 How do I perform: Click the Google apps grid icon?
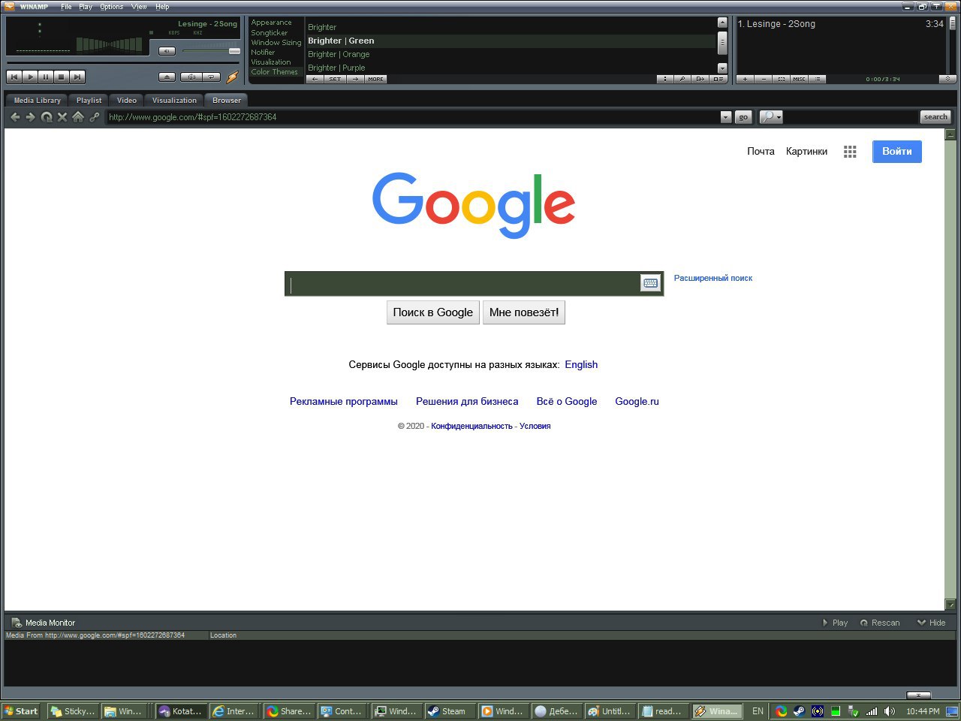pos(850,152)
